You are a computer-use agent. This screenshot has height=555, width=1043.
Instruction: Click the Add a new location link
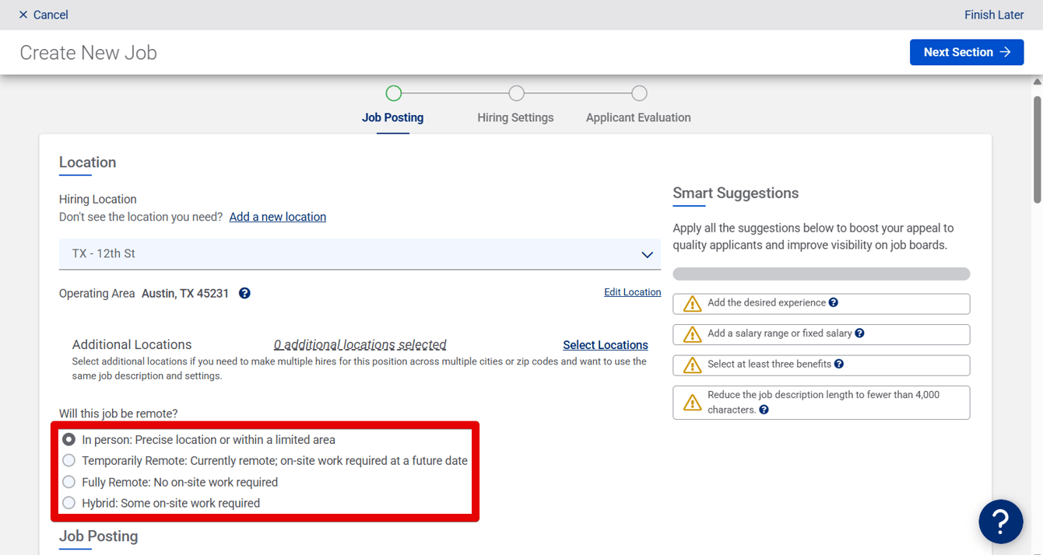(x=278, y=217)
